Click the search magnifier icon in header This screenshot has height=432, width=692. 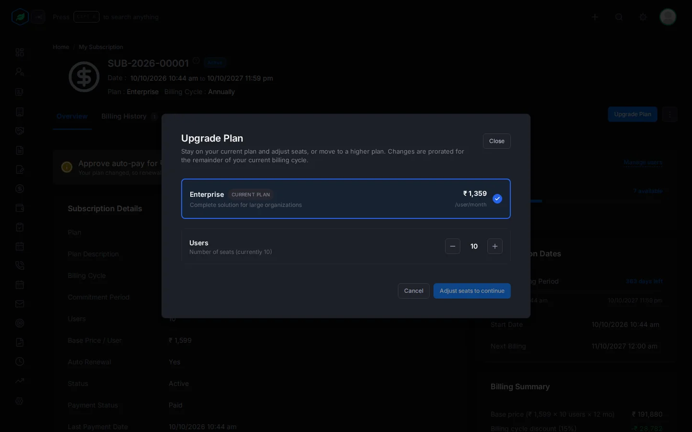click(x=619, y=17)
